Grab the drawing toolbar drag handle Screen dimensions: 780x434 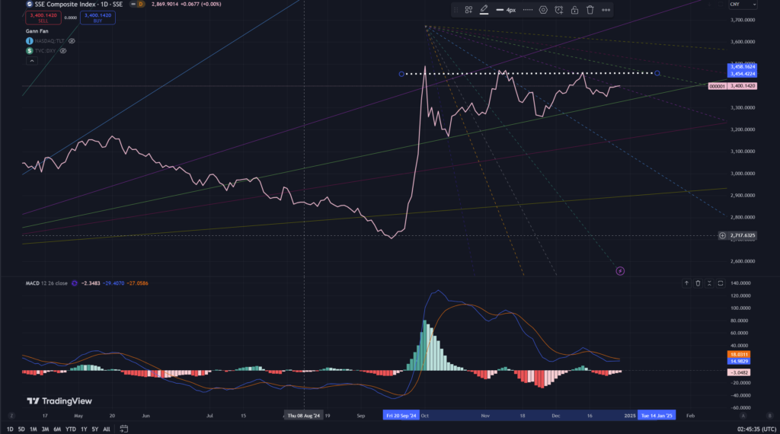pyautogui.click(x=456, y=10)
